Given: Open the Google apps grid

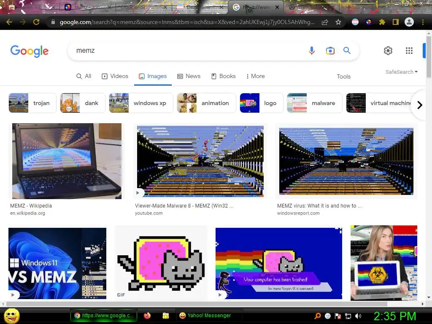Looking at the screenshot, I should (409, 51).
